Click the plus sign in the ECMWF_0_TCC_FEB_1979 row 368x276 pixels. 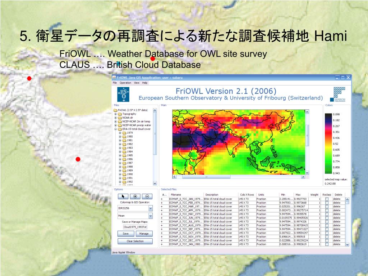click(x=161, y=203)
